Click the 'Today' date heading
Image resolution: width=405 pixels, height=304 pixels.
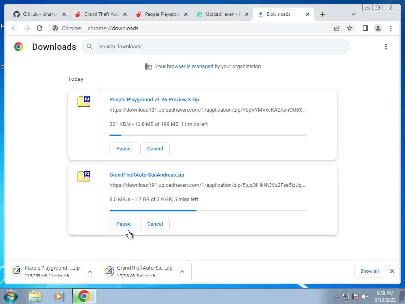(76, 79)
